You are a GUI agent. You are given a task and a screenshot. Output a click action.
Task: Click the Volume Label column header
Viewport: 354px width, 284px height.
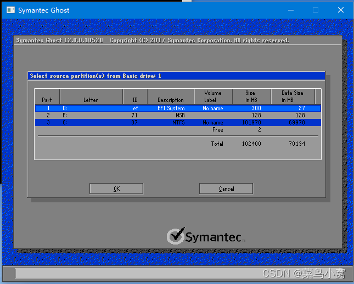[x=212, y=96]
